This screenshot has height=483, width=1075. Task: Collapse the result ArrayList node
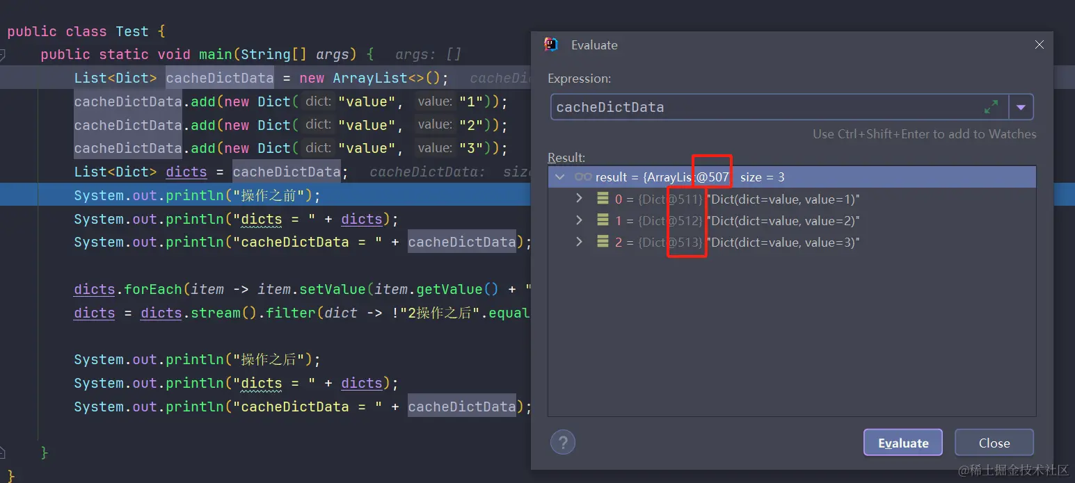click(560, 177)
